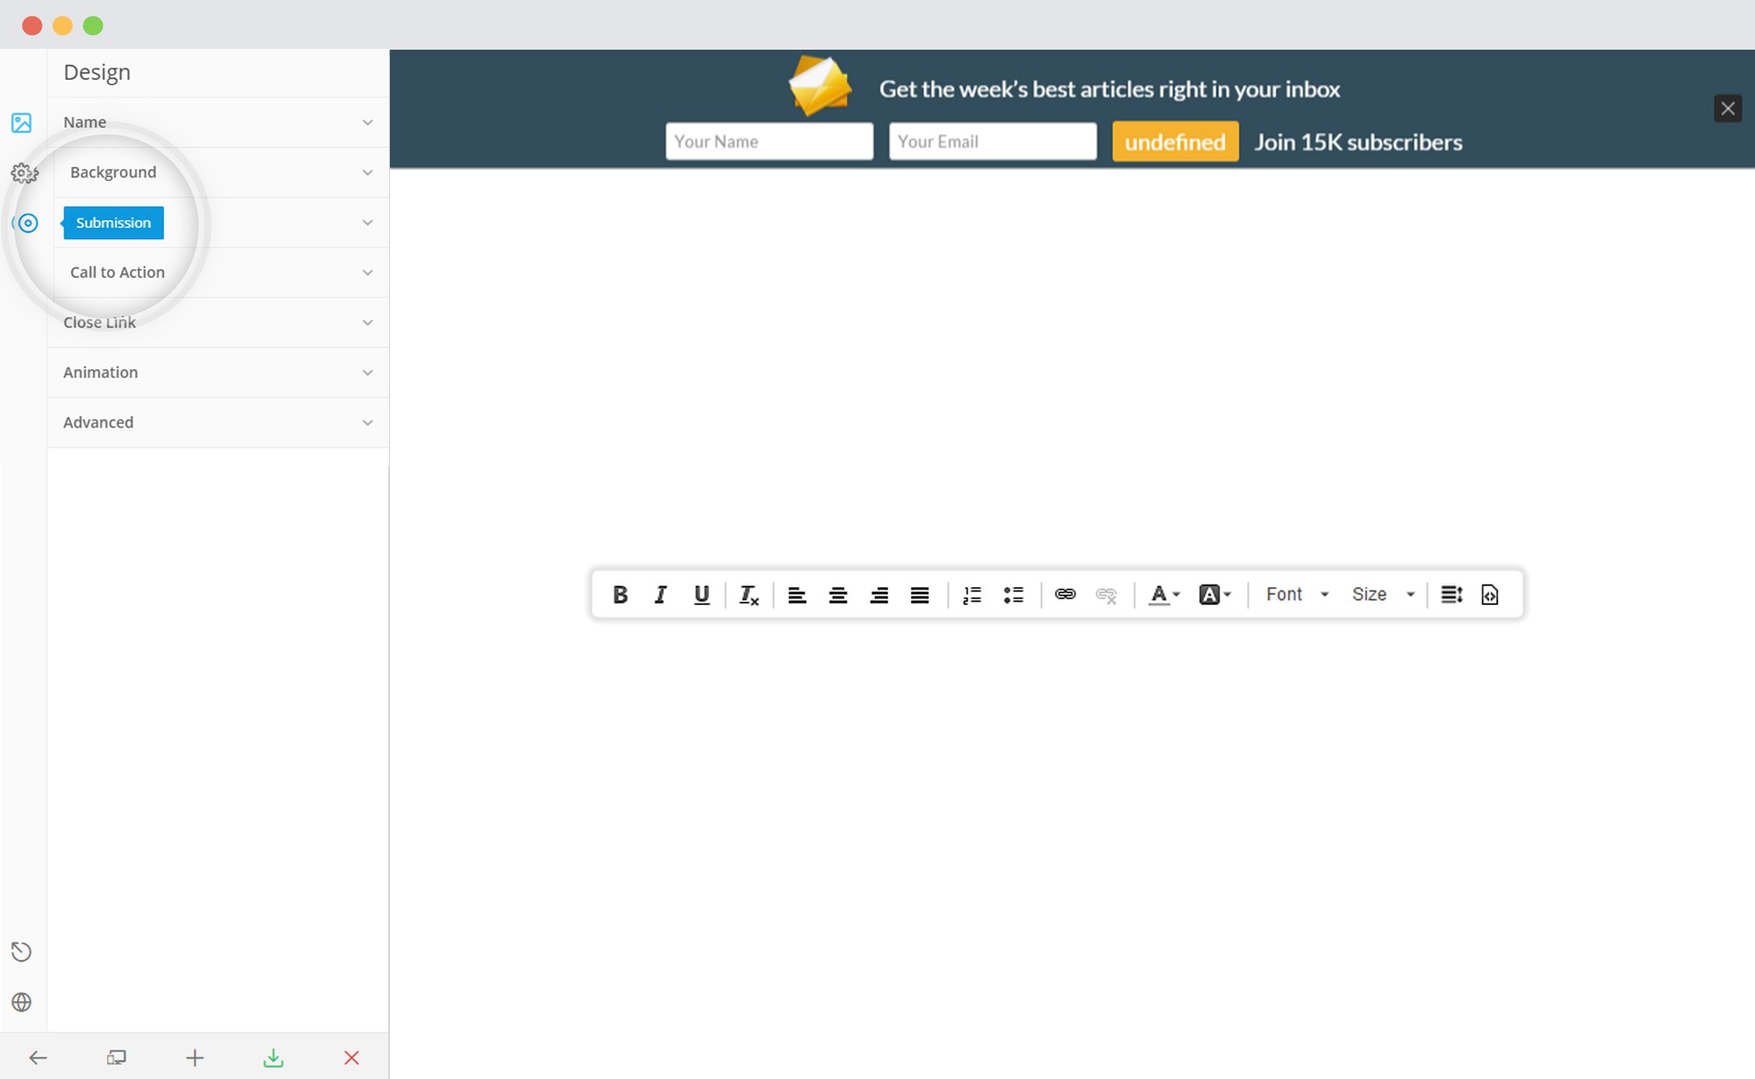Click the Your Name input field
Image resolution: width=1755 pixels, height=1079 pixels.
770,141
